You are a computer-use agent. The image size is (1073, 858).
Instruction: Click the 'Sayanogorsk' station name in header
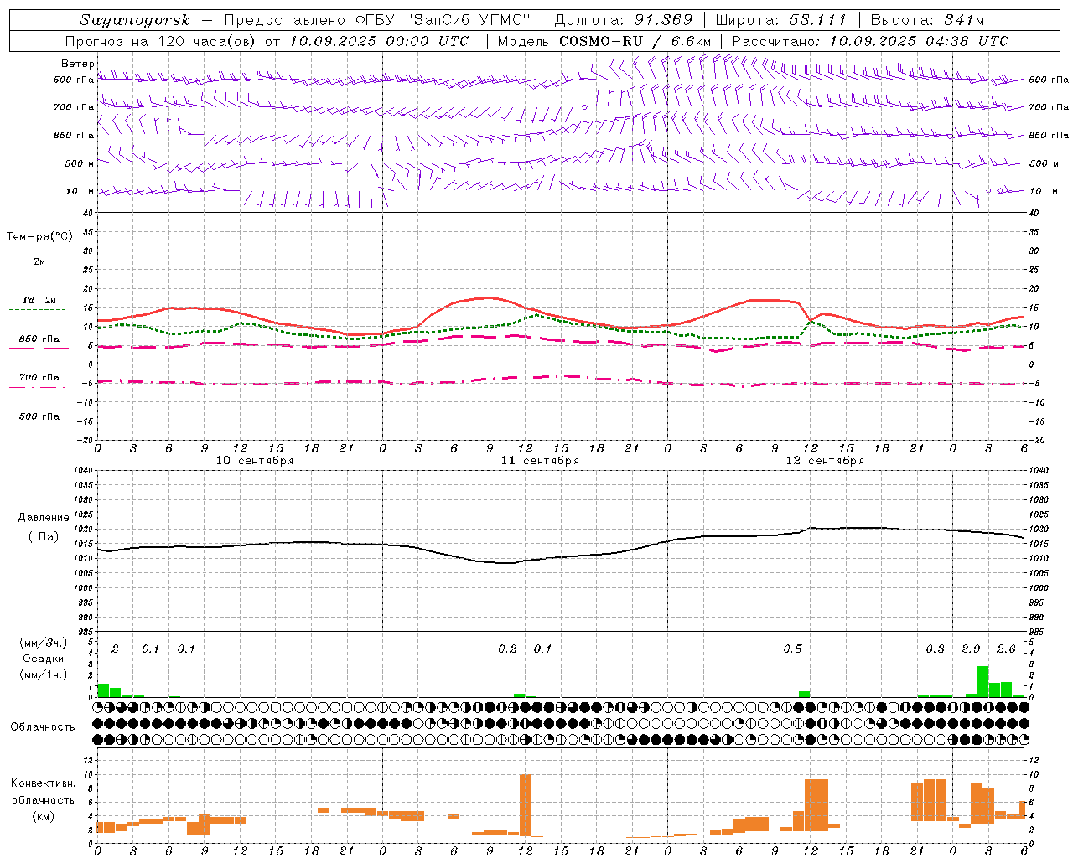tap(135, 20)
